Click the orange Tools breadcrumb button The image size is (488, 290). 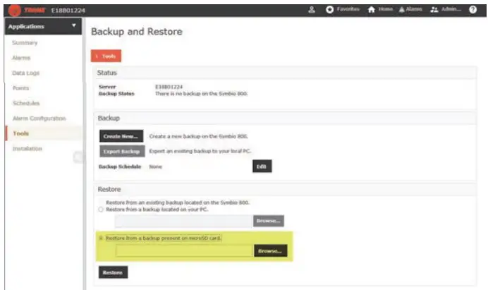click(x=106, y=56)
